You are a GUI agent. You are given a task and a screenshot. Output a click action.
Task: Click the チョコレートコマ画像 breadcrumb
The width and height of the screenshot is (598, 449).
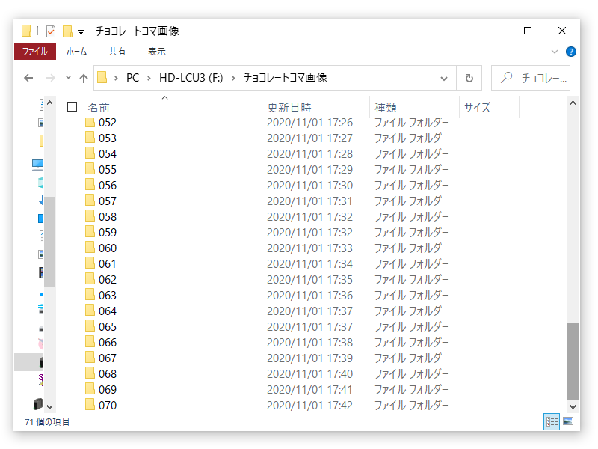[286, 78]
